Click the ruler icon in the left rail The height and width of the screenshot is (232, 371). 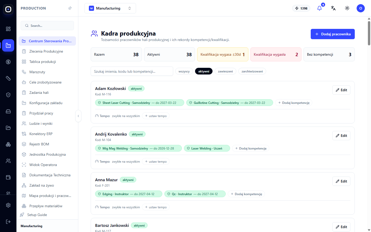coord(8,78)
